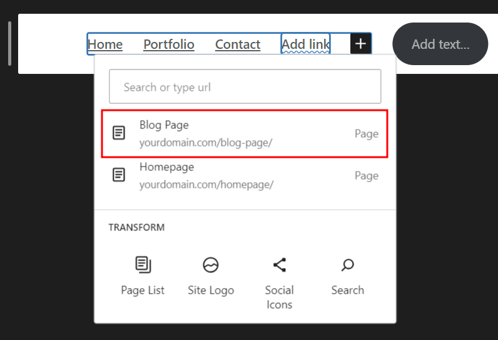Screen dimensions: 498x340
Task: Click the 'Page' type label on Blog Page row
Action: coord(367,133)
